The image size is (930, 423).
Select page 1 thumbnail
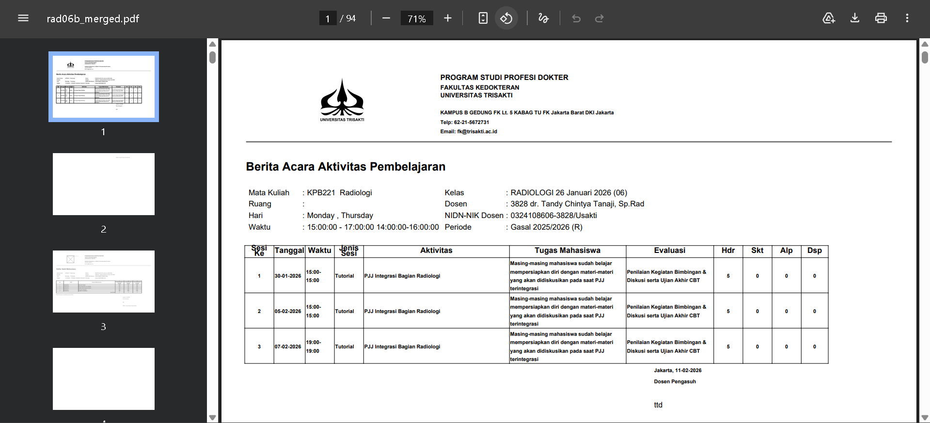point(104,87)
